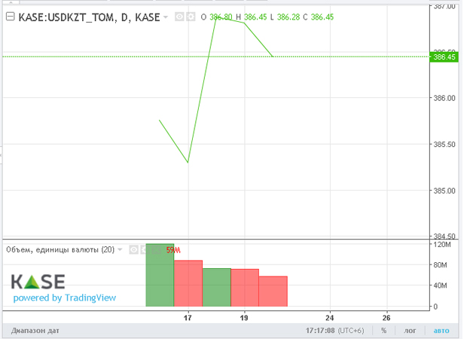The height and width of the screenshot is (339, 467).
Task: Click the 385.50 price axis label
Action: tap(444, 145)
